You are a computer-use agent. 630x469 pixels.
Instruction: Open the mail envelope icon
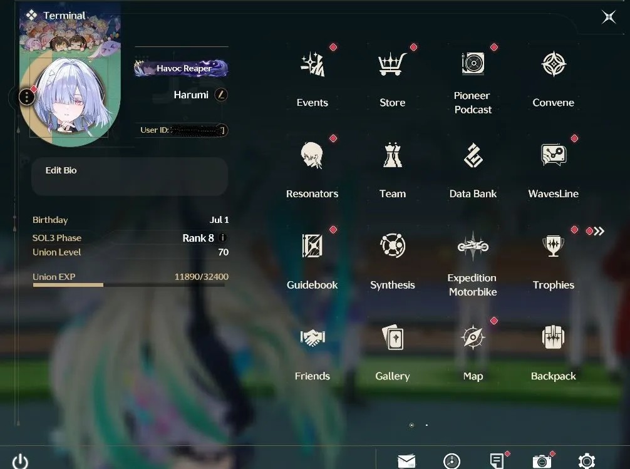click(x=406, y=461)
